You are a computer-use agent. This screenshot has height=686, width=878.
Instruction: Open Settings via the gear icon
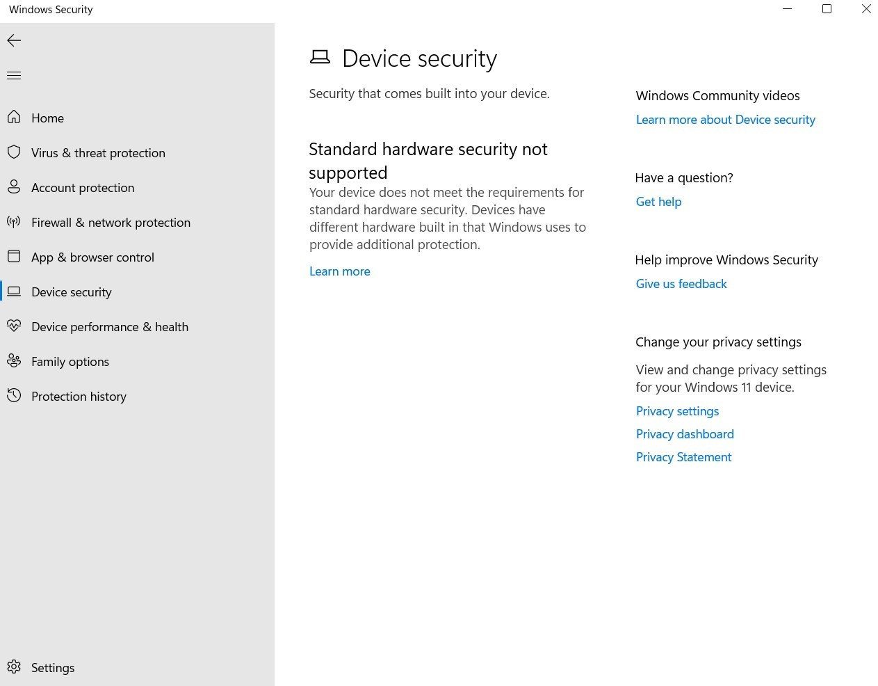(x=14, y=667)
